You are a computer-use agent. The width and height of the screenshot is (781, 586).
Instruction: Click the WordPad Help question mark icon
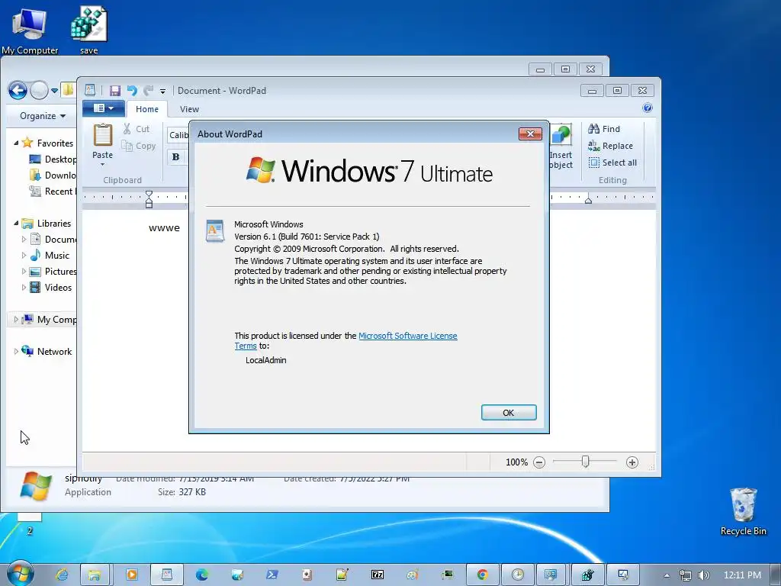click(647, 108)
